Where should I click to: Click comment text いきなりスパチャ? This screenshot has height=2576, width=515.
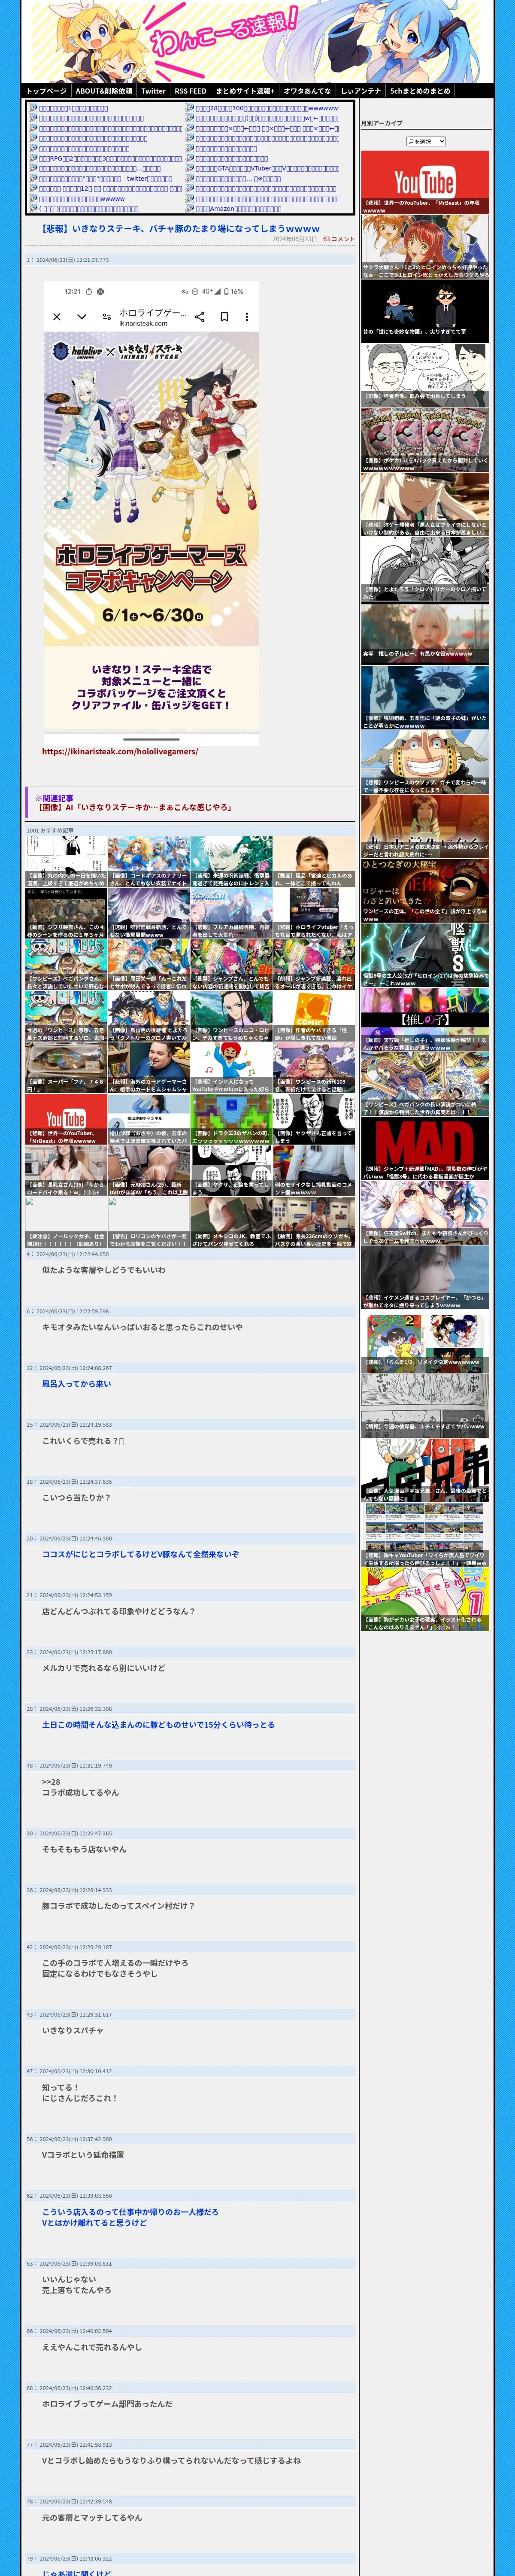72,2030
